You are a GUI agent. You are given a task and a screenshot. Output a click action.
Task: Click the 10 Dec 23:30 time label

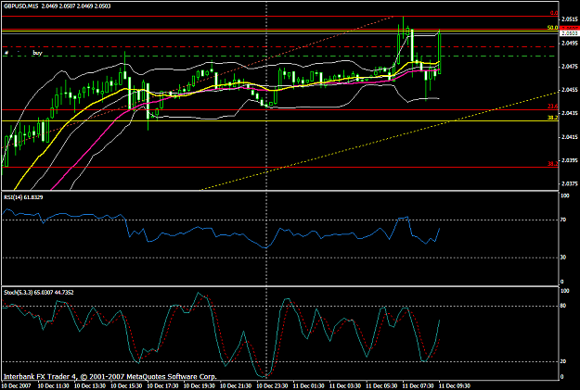coord(272,386)
